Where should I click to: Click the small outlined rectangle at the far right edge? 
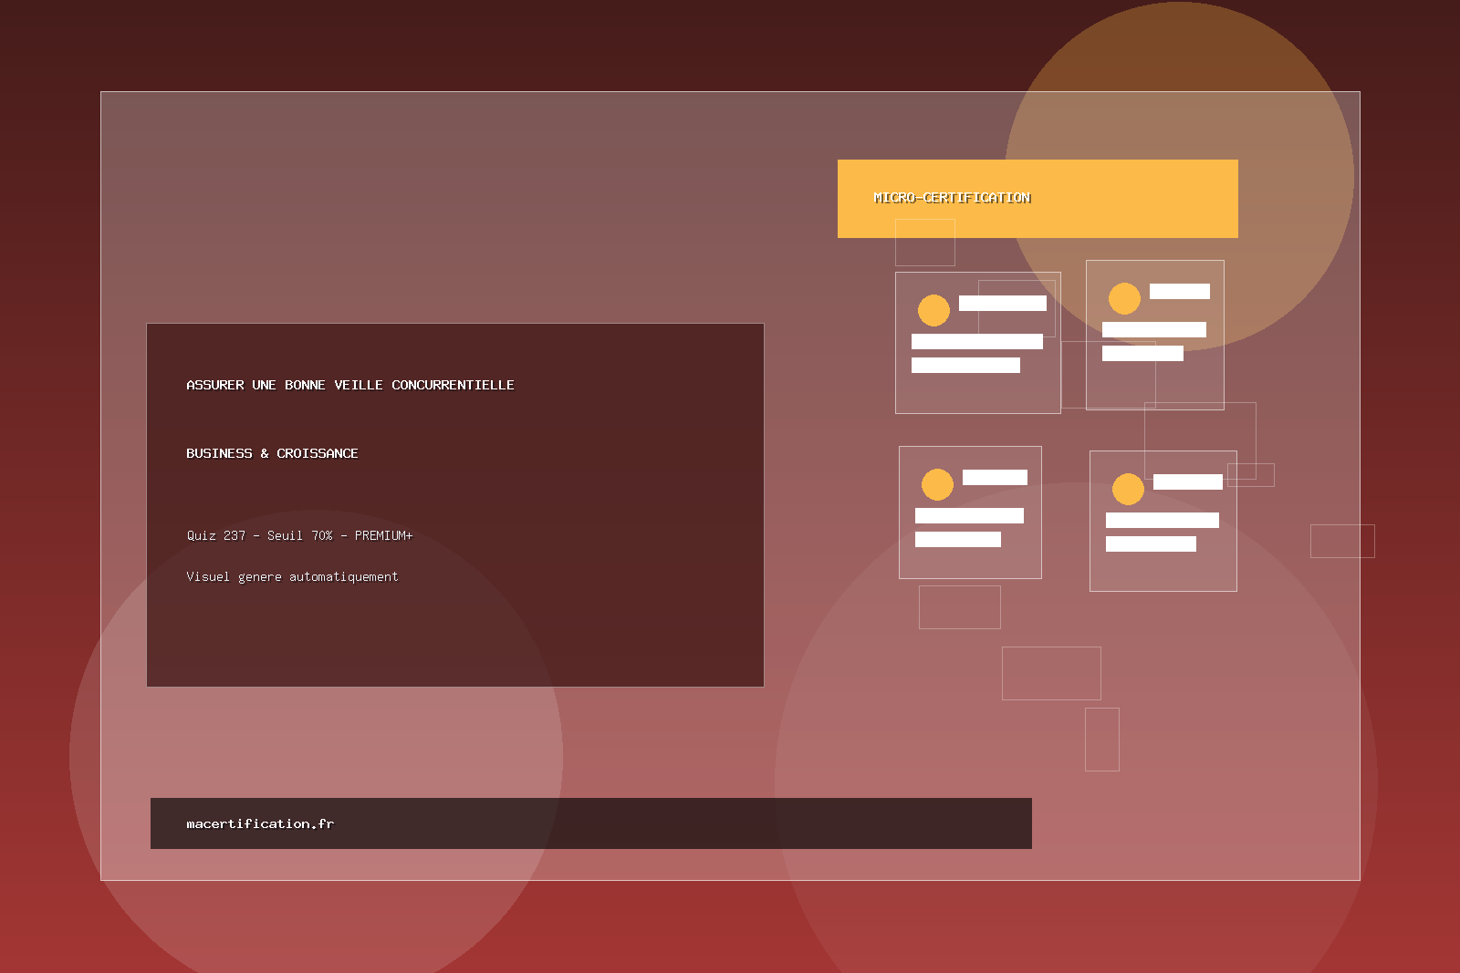tap(1342, 541)
